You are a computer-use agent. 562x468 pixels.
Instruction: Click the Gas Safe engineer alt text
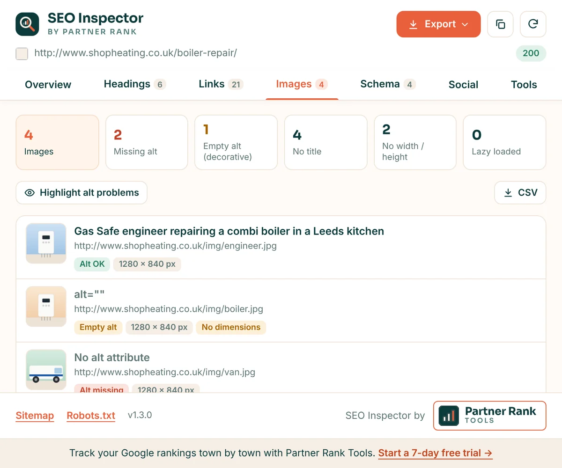229,231
